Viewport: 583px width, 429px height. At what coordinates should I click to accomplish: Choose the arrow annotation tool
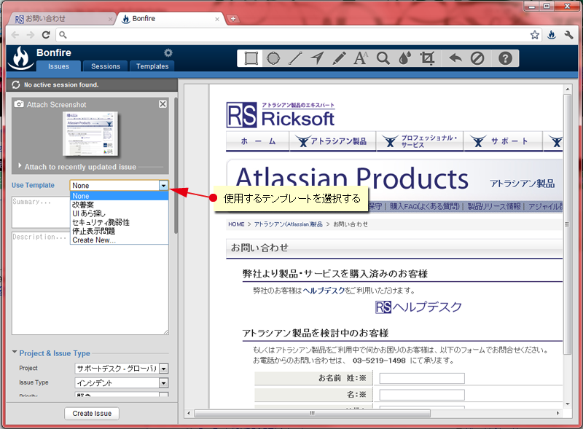pyautogui.click(x=317, y=58)
